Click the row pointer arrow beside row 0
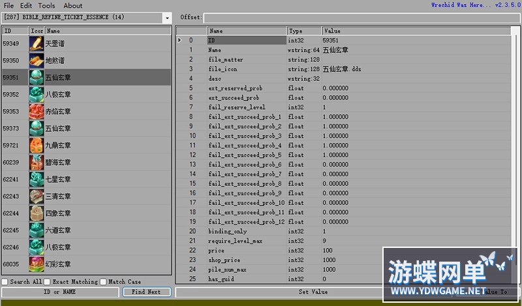 180,40
